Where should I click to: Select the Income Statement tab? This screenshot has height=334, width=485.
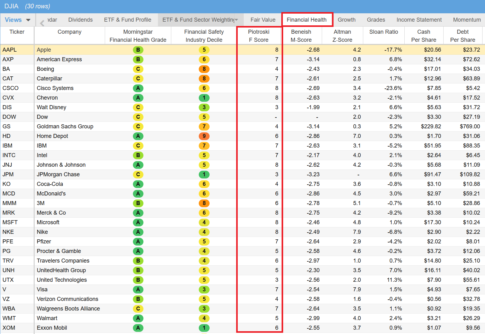click(419, 20)
